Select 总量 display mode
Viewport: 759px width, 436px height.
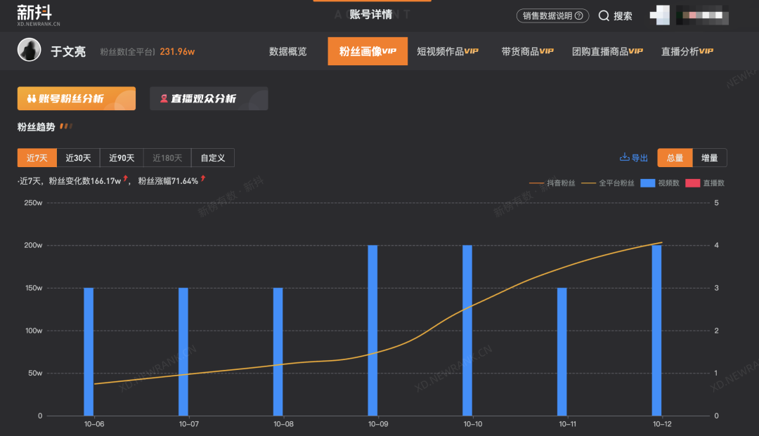[675, 158]
